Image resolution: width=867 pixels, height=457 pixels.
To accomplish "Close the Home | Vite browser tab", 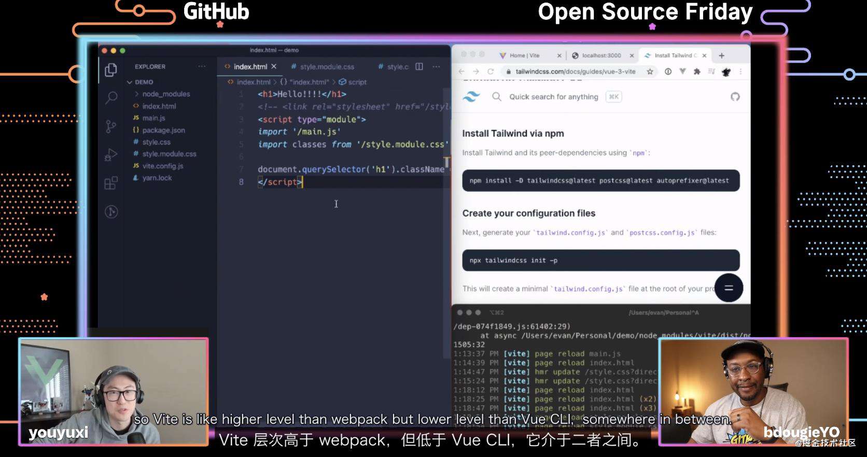I will pos(559,55).
